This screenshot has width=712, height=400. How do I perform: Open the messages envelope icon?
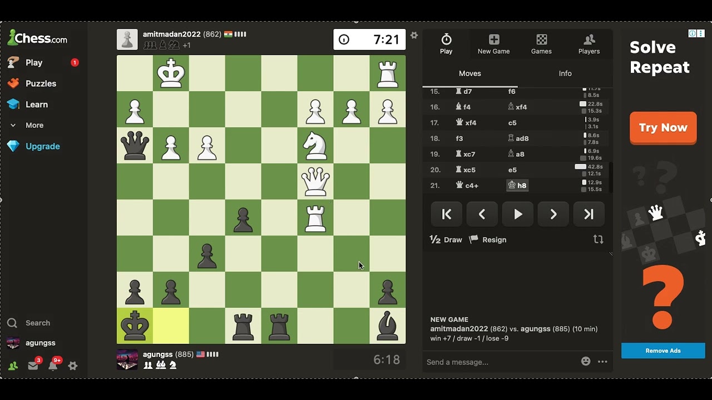tap(33, 365)
